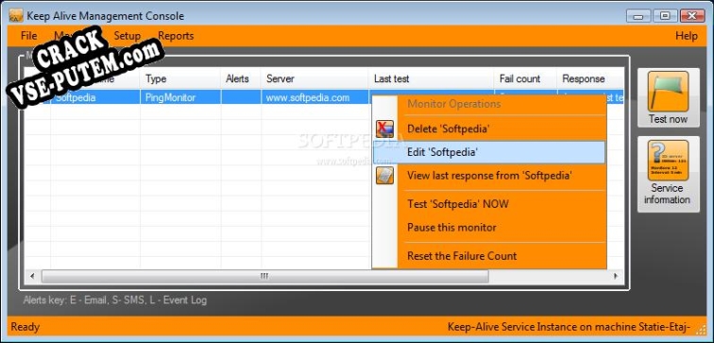This screenshot has width=714, height=343.
Task: Sort by the Type column header
Action: click(180, 78)
